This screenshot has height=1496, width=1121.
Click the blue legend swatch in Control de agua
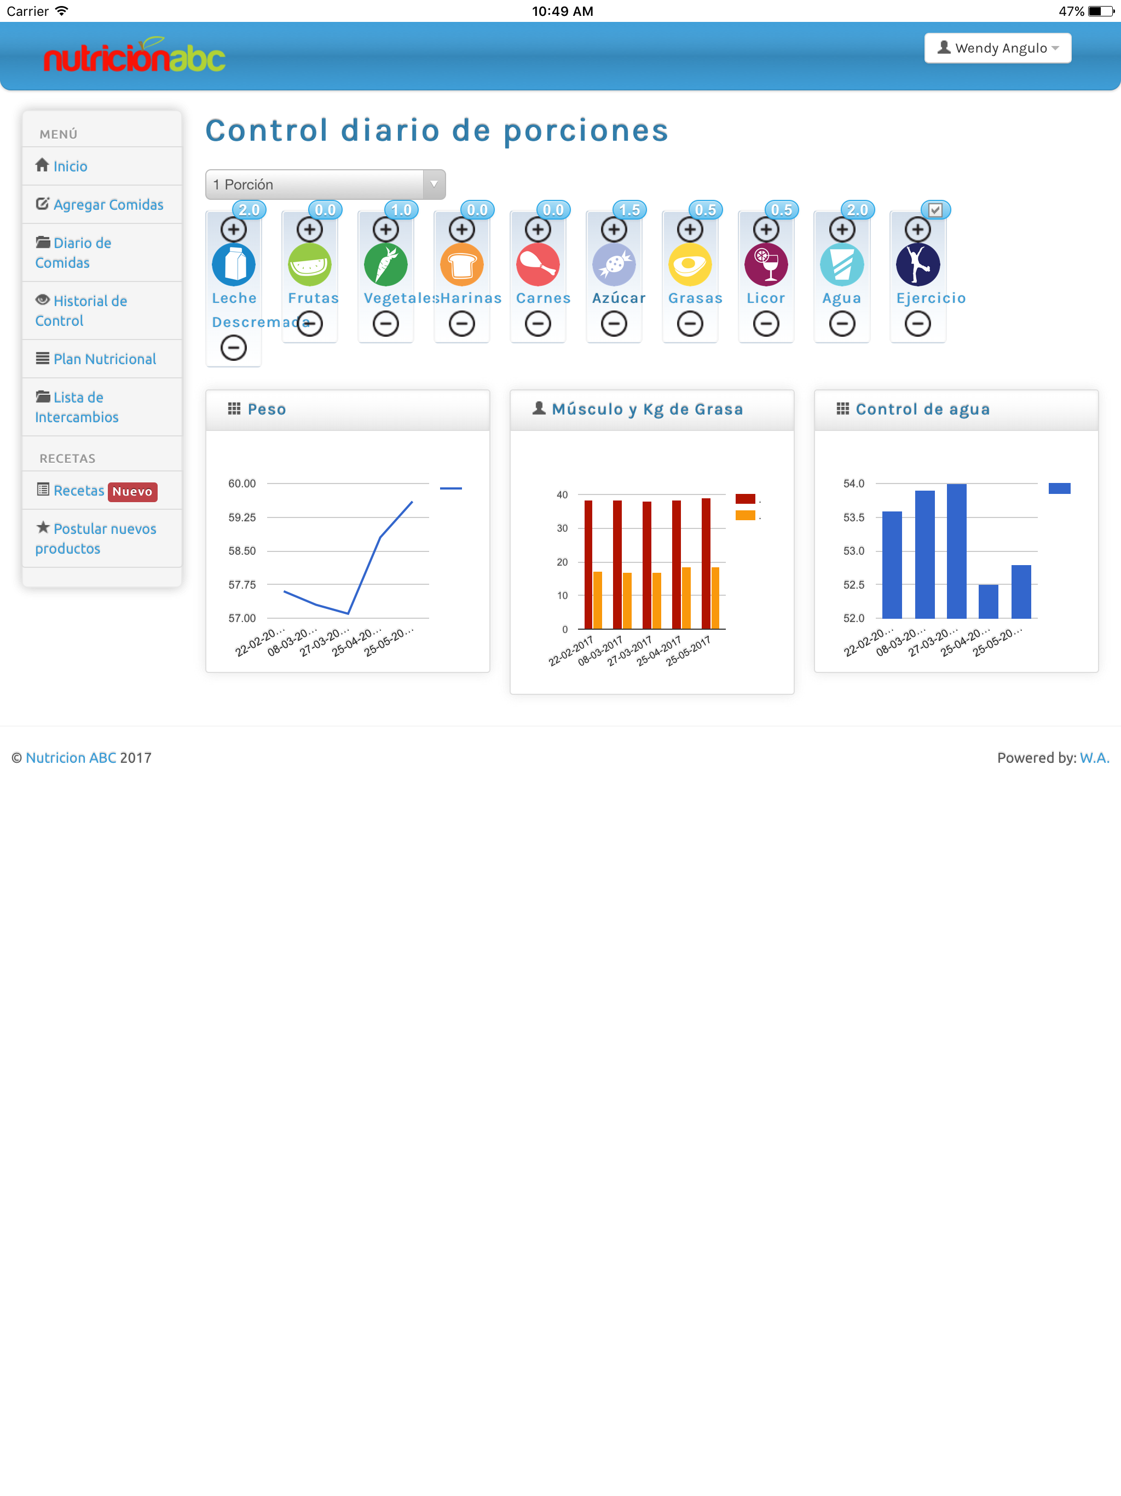(x=1059, y=488)
